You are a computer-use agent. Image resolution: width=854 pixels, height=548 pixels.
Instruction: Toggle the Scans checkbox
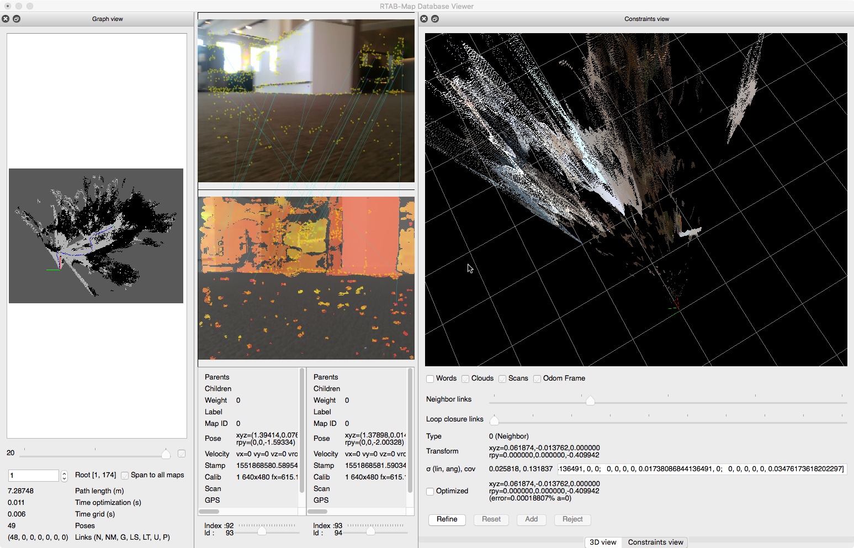point(502,379)
